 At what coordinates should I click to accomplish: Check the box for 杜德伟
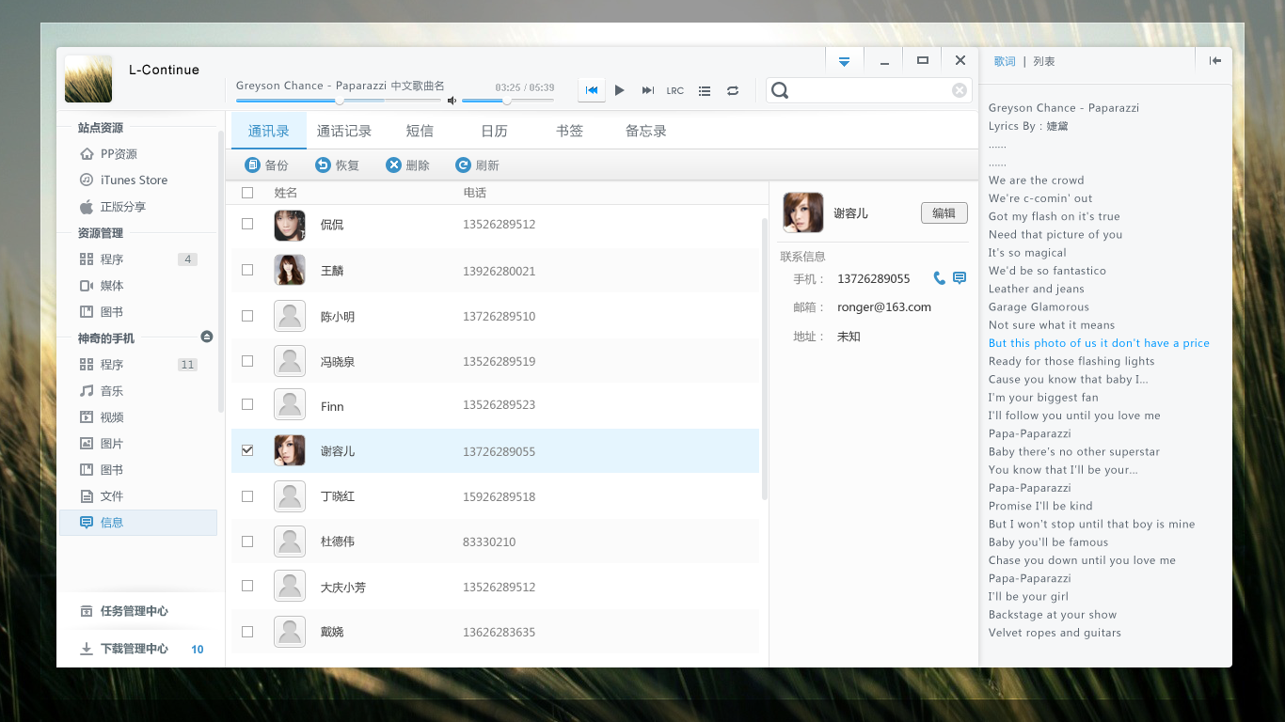tap(247, 541)
